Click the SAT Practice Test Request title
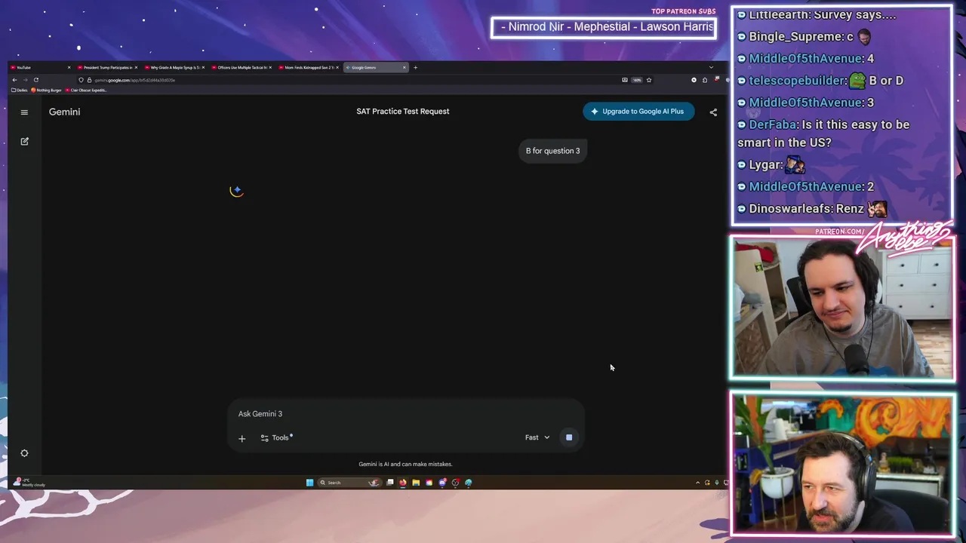Image resolution: width=966 pixels, height=543 pixels. 403,112
